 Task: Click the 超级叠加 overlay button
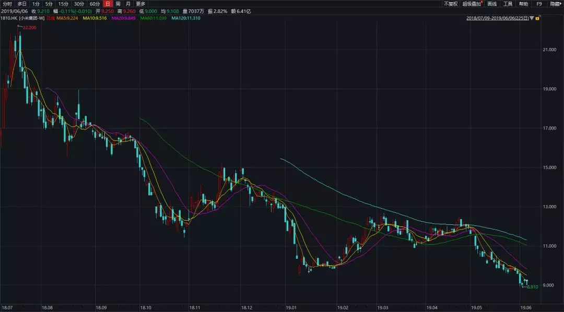tap(472, 4)
